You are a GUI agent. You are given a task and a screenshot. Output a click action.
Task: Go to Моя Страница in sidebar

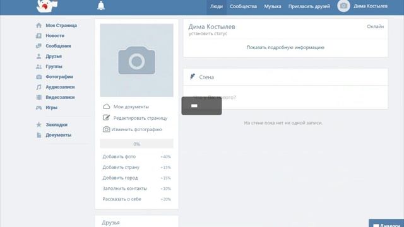[61, 25]
